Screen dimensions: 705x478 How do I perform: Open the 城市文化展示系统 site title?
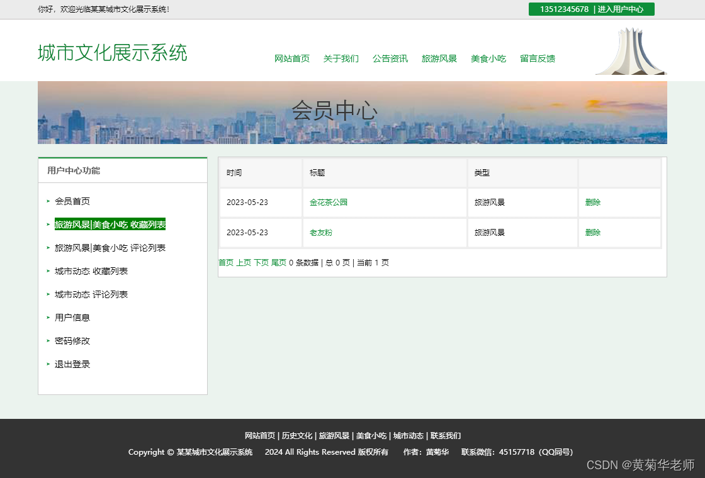click(113, 53)
